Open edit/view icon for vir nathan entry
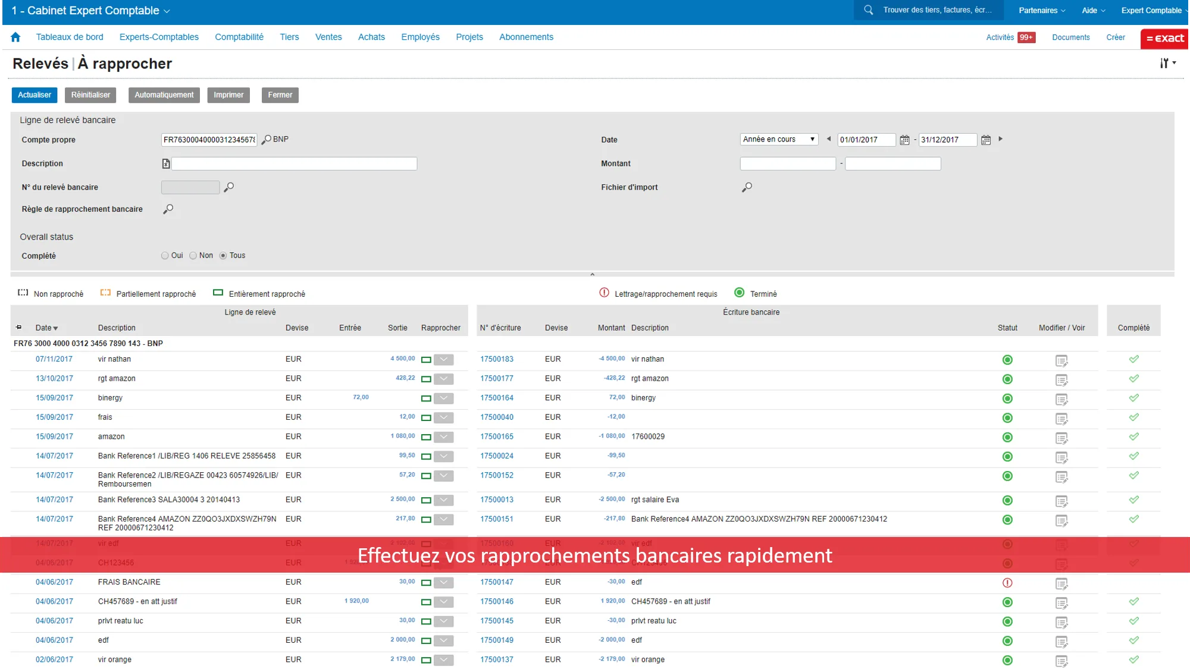1190x669 pixels. 1061,360
